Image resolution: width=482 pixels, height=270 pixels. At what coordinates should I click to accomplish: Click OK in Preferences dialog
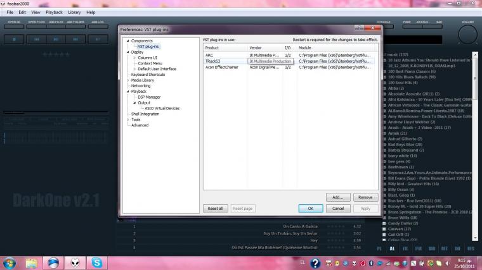click(x=311, y=209)
